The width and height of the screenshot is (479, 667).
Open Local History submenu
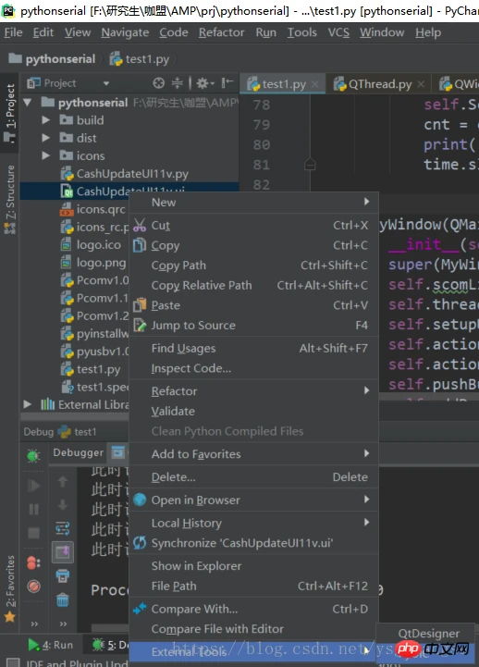coord(253,523)
